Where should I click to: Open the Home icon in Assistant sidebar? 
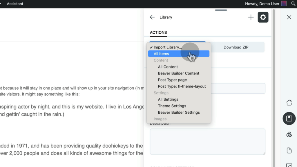click(x=289, y=103)
